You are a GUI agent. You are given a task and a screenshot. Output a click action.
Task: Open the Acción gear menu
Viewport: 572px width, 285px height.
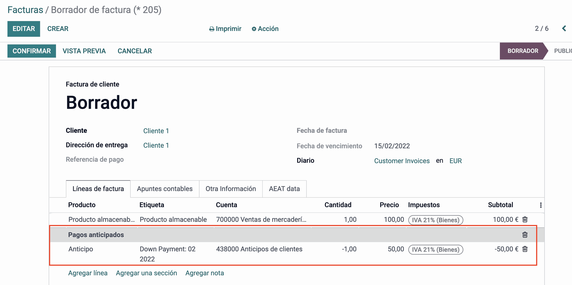(x=265, y=29)
